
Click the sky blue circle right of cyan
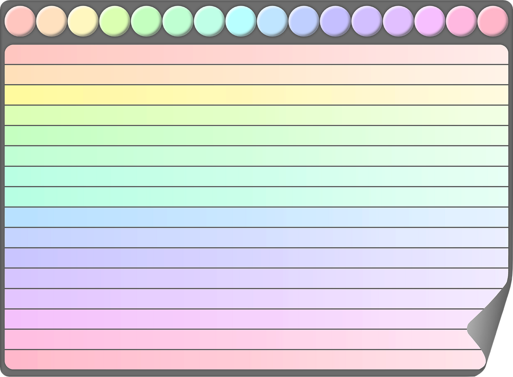click(x=272, y=21)
